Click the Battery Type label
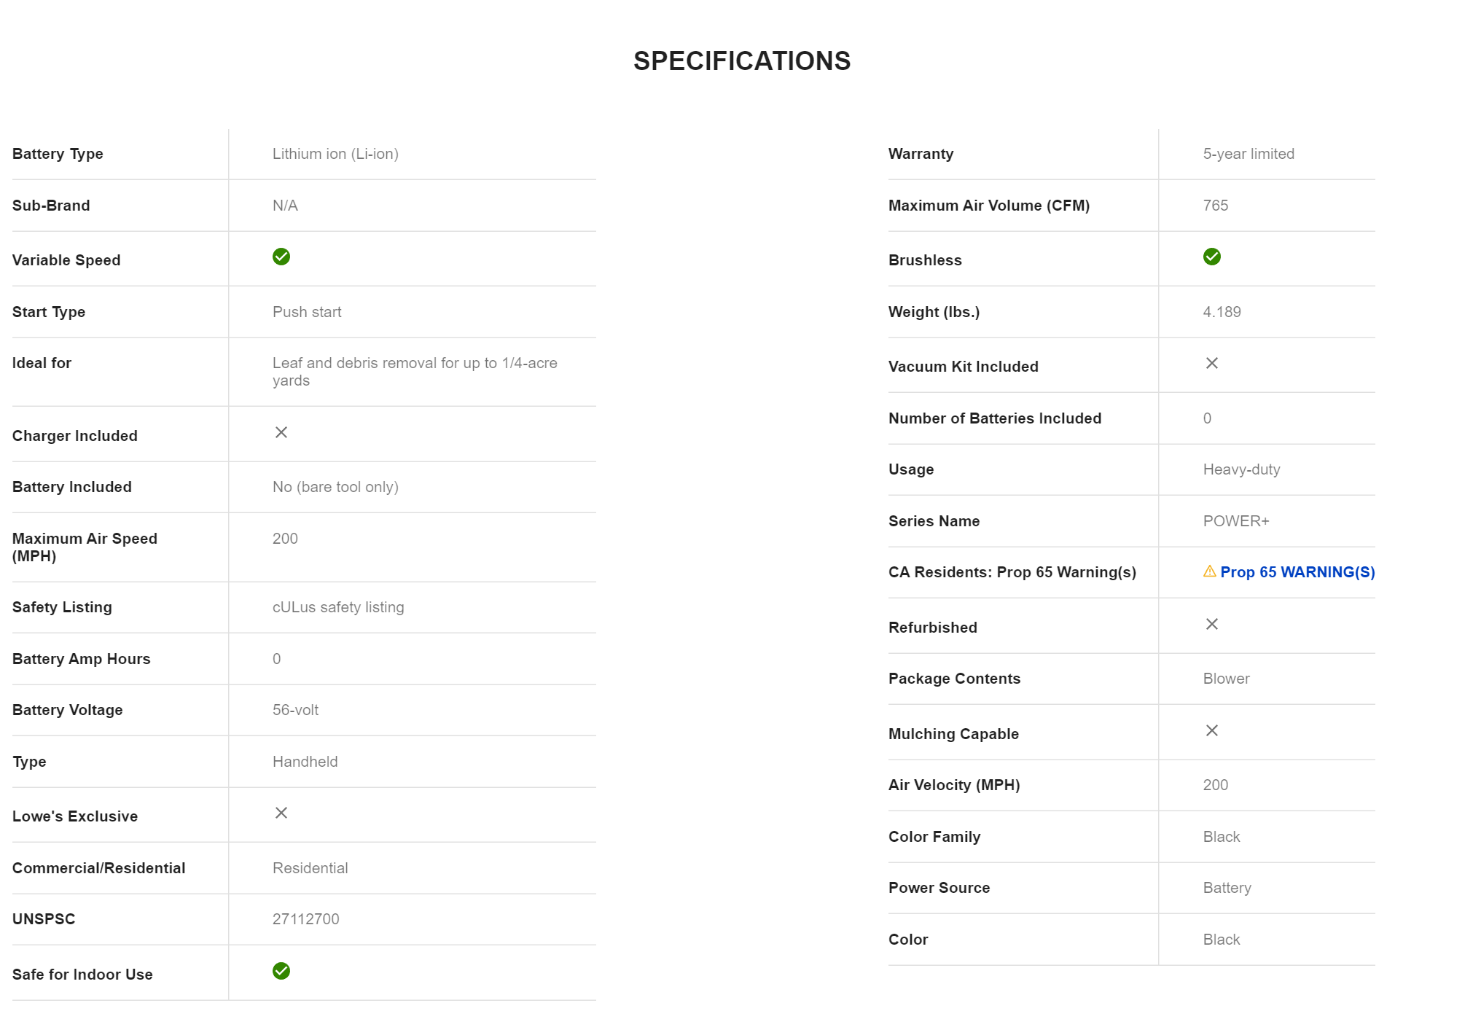Image resolution: width=1473 pixels, height=1011 pixels. click(58, 154)
